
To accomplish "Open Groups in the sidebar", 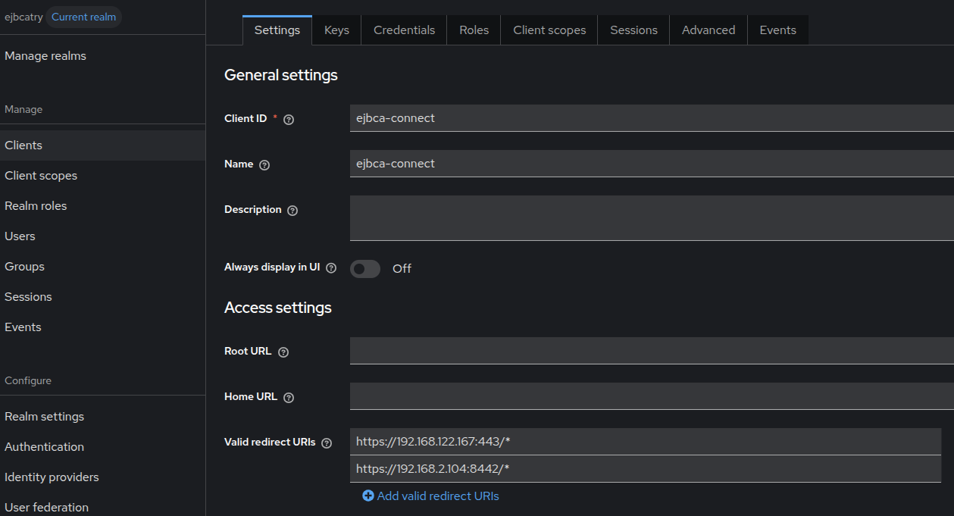I will pos(102,267).
